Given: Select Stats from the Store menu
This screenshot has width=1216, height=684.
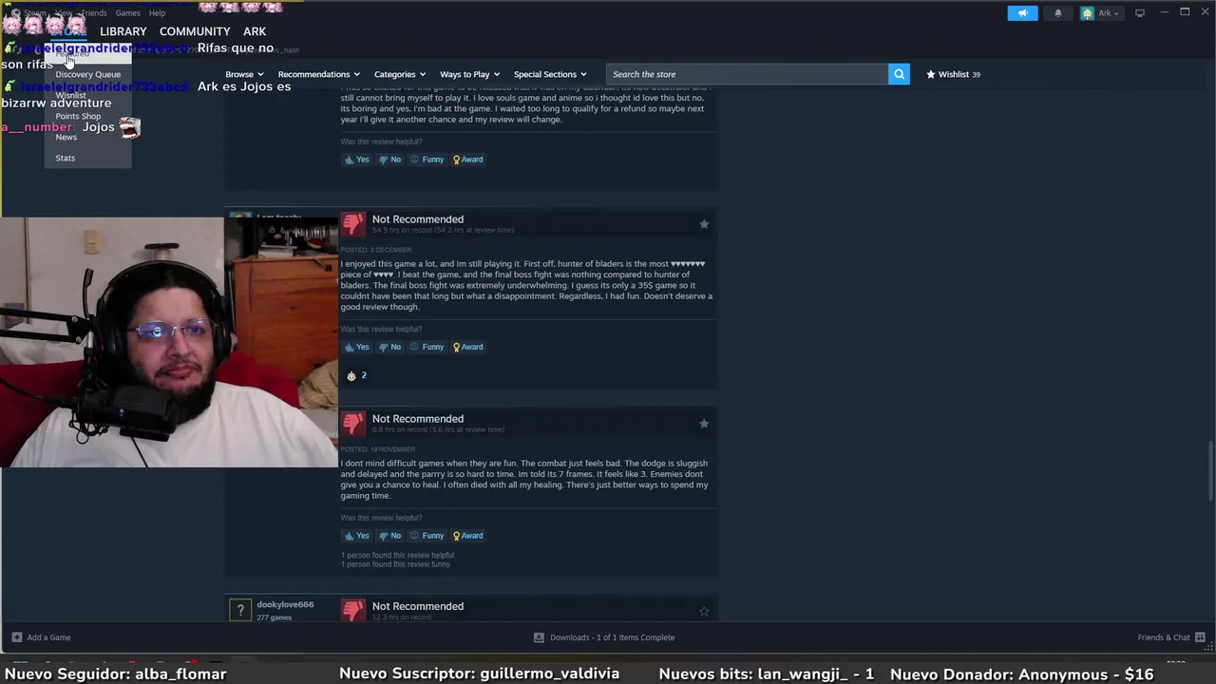Looking at the screenshot, I should 65,158.
